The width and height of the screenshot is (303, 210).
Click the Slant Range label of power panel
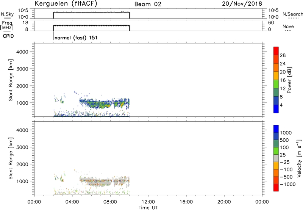11,80
